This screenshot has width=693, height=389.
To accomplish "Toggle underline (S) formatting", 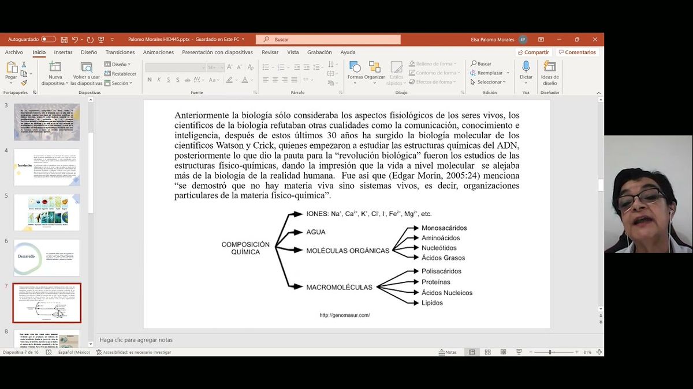I will (169, 80).
